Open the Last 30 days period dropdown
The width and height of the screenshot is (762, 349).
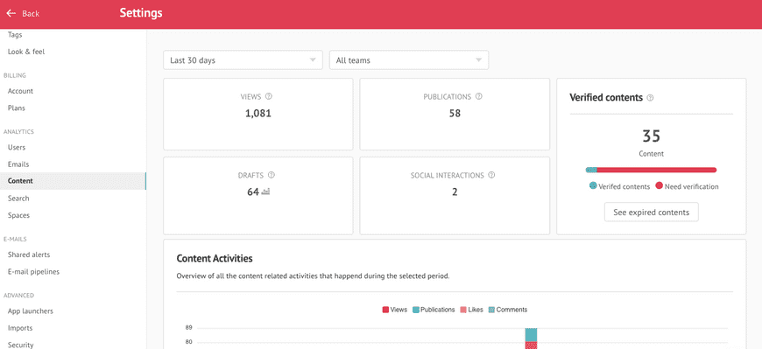tap(243, 60)
